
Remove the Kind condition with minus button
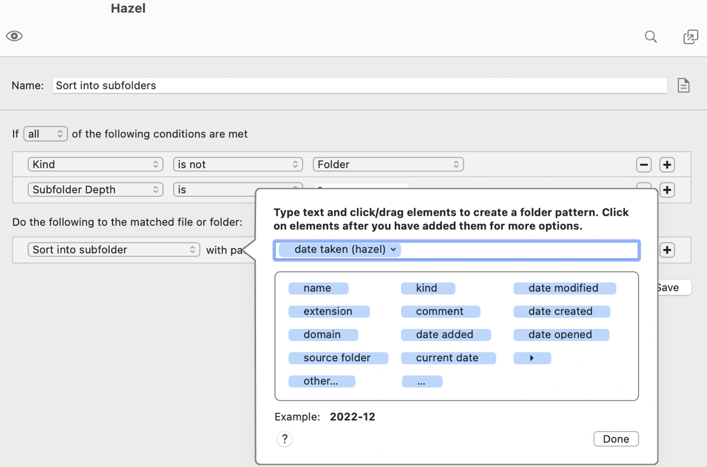[x=644, y=165]
